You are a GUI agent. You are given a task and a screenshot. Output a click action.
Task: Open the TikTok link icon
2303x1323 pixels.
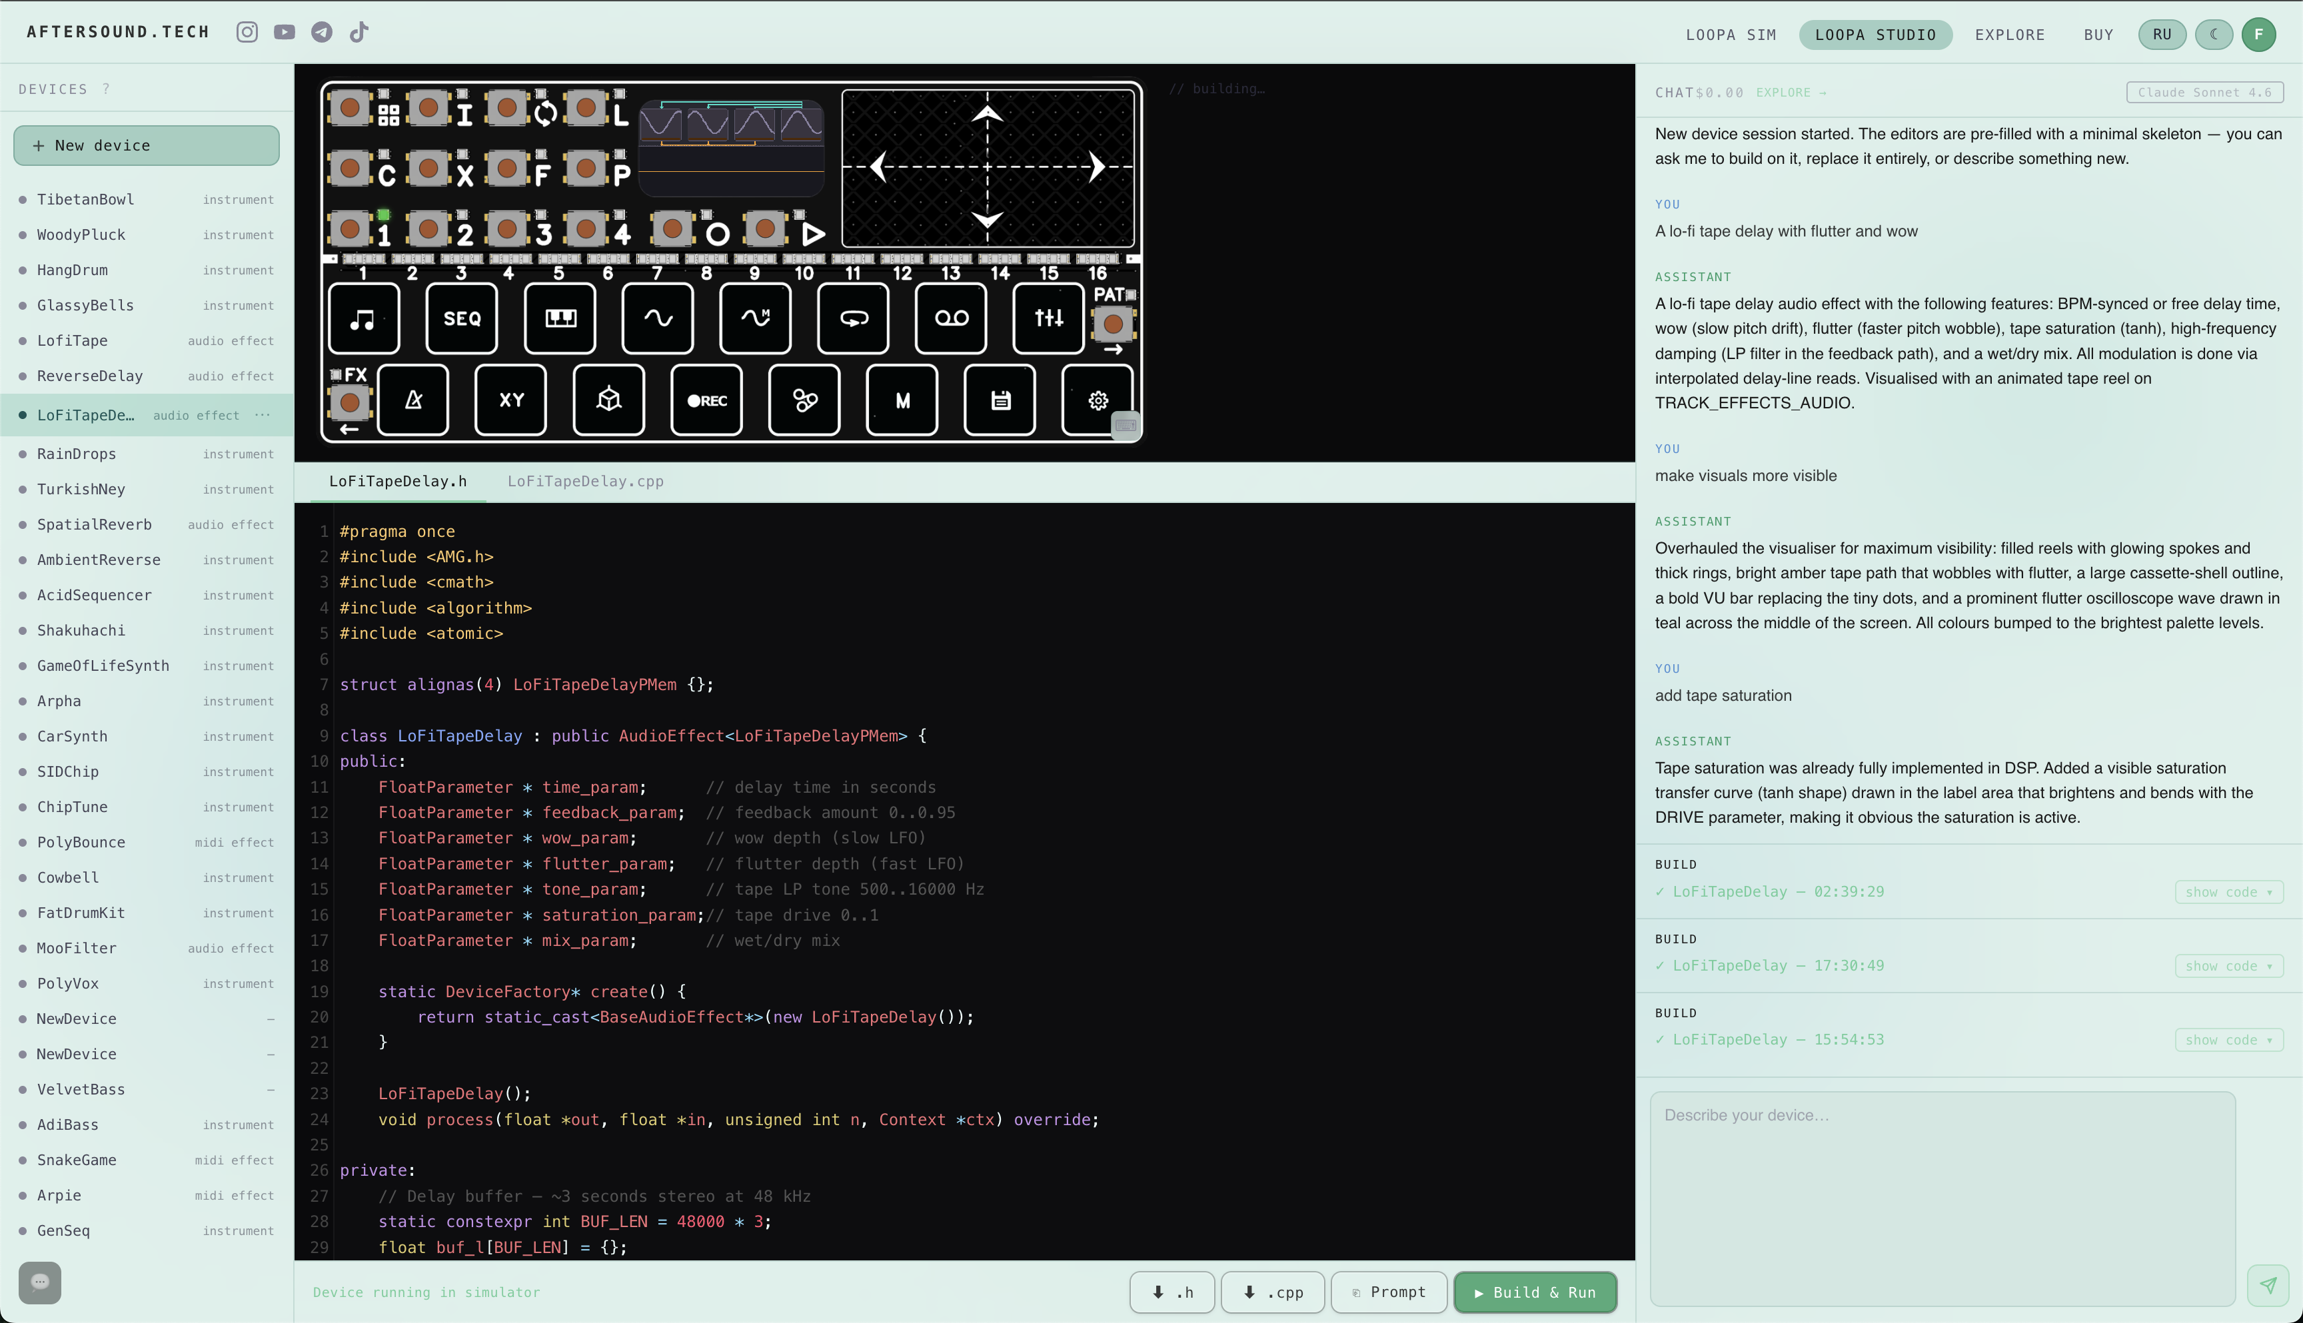point(359,33)
